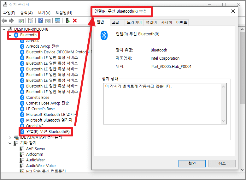Click the 취소 button
Viewport: 246px width, 180px height.
pyautogui.click(x=222, y=164)
